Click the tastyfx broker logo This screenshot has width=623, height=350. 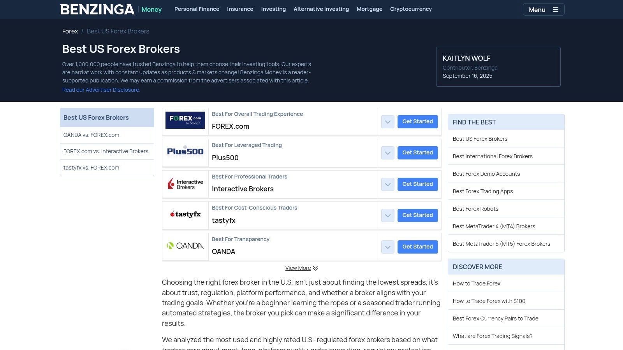pos(185,214)
